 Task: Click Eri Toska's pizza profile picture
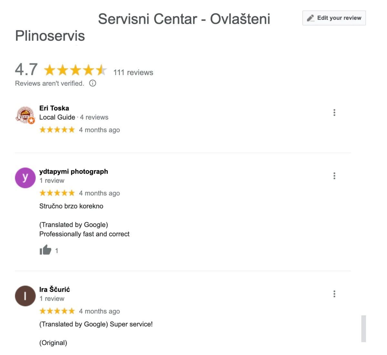(25, 115)
